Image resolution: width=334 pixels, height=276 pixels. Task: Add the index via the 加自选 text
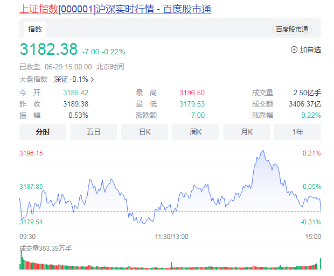click(x=310, y=49)
